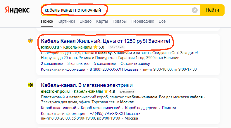Click the electro-mpo.ru yellow arrow favicon
This screenshot has width=231, height=128.
point(30,85)
